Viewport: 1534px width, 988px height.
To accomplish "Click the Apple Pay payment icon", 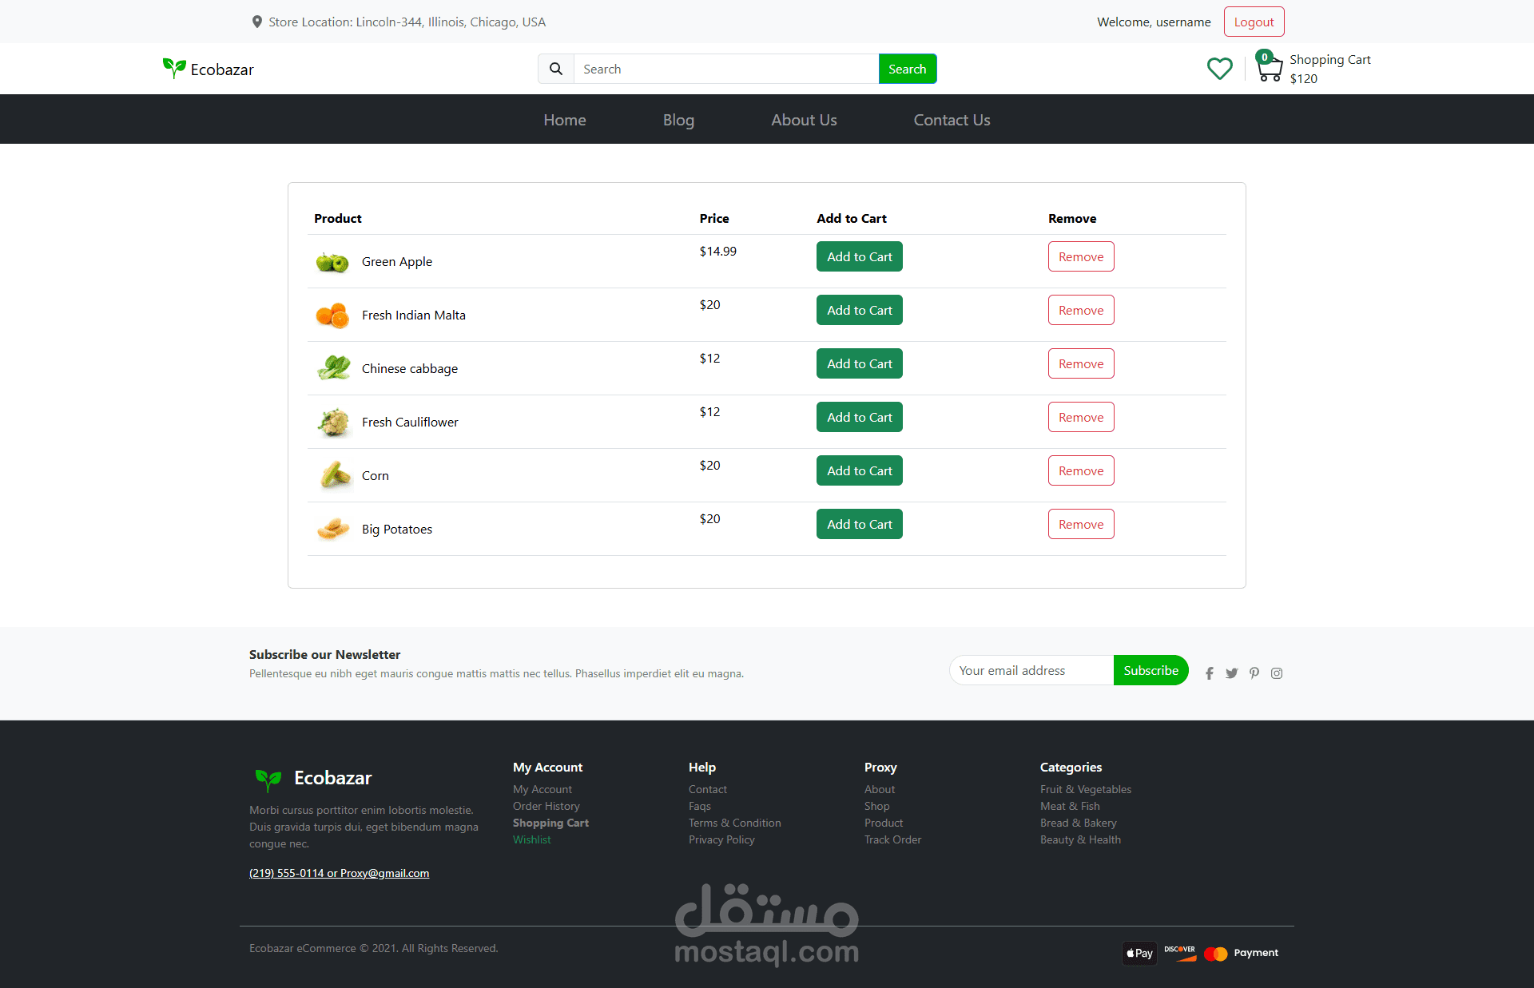I will coord(1139,953).
